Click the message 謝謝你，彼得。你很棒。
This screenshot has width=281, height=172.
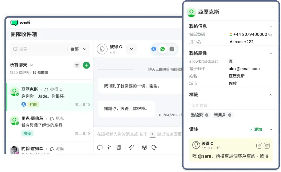(x=126, y=109)
